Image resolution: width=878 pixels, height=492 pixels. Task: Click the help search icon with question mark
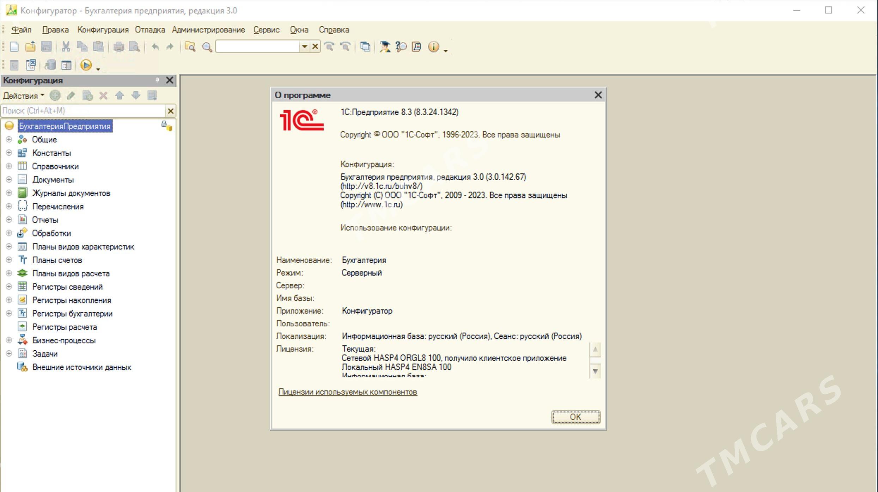click(x=401, y=47)
